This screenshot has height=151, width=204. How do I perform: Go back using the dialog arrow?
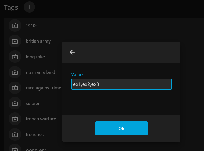coord(72,52)
